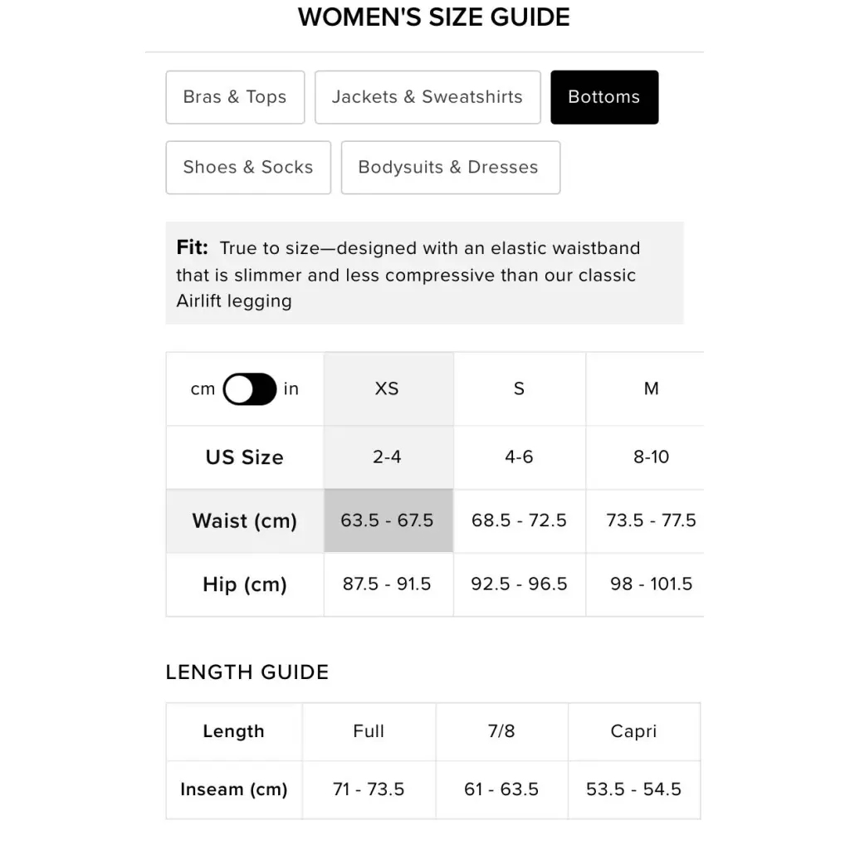Select the S size column header

[x=520, y=388]
